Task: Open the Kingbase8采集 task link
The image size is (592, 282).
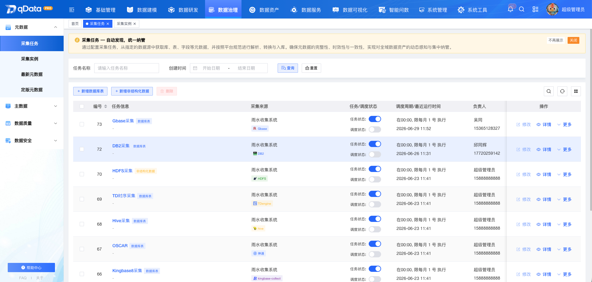Action: click(x=127, y=271)
